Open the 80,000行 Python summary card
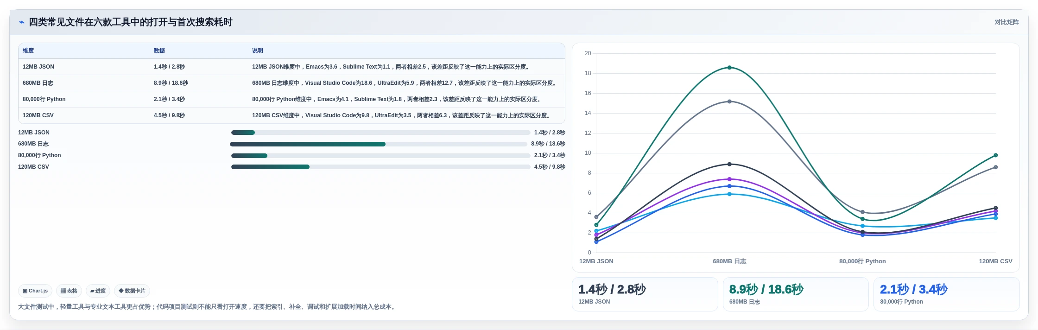 pyautogui.click(x=946, y=294)
